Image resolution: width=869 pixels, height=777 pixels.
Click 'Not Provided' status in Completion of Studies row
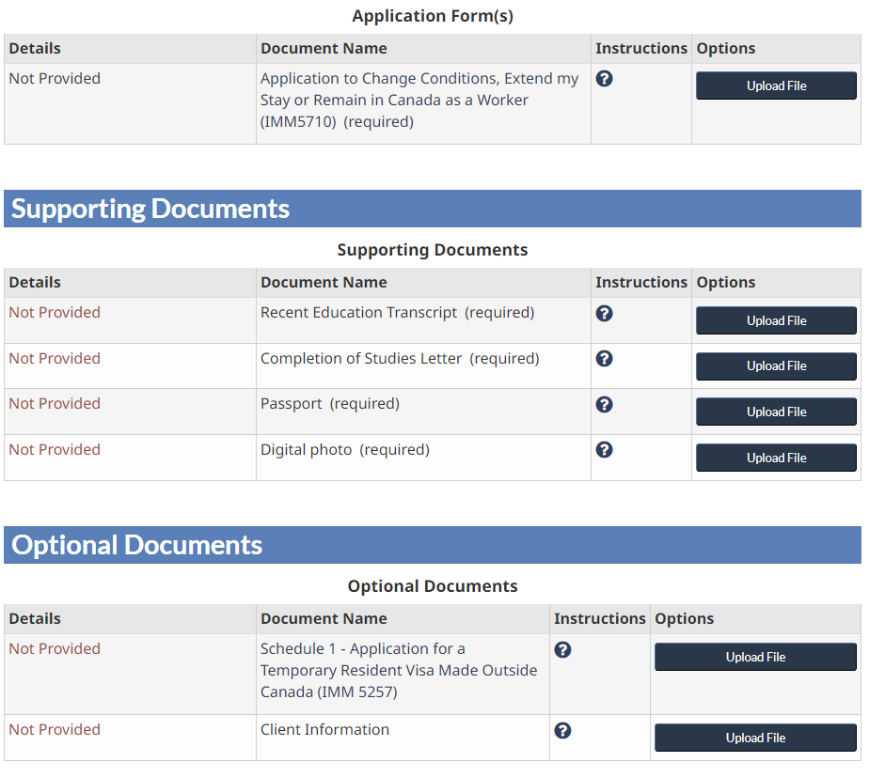(x=55, y=358)
